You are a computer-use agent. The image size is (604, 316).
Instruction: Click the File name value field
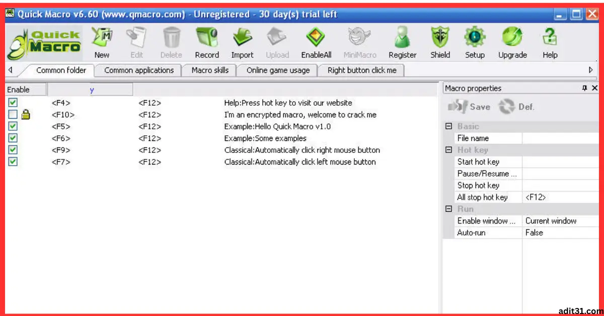pos(560,138)
